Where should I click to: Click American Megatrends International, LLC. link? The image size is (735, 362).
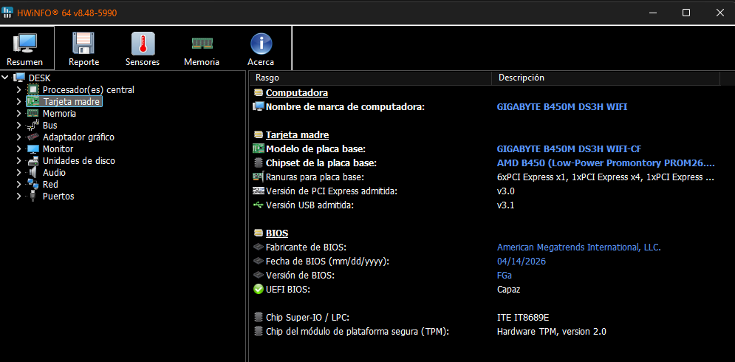coord(579,247)
